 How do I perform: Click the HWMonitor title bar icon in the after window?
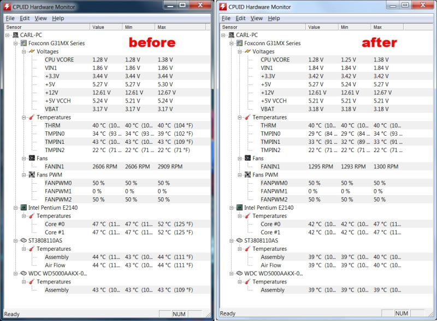223,5
